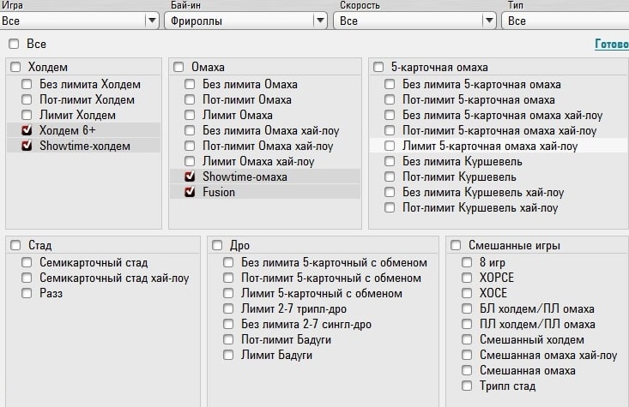Open the Игра dropdown

[x=152, y=21]
